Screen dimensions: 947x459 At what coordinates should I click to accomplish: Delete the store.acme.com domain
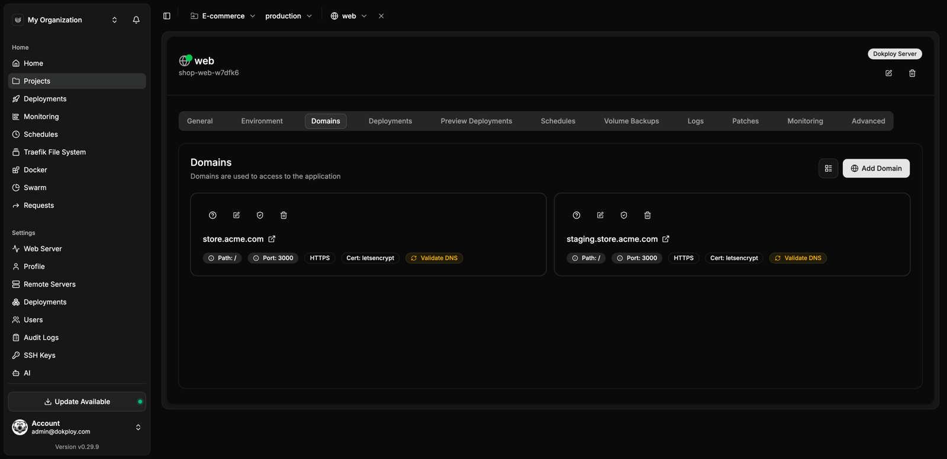(284, 215)
